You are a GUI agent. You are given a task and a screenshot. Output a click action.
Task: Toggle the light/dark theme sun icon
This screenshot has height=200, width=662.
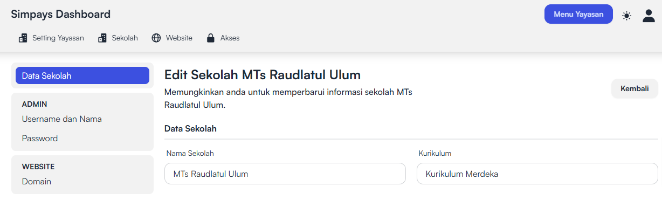(626, 16)
